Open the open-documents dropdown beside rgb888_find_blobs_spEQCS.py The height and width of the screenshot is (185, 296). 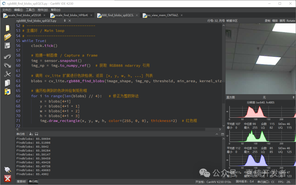[x=65, y=21]
